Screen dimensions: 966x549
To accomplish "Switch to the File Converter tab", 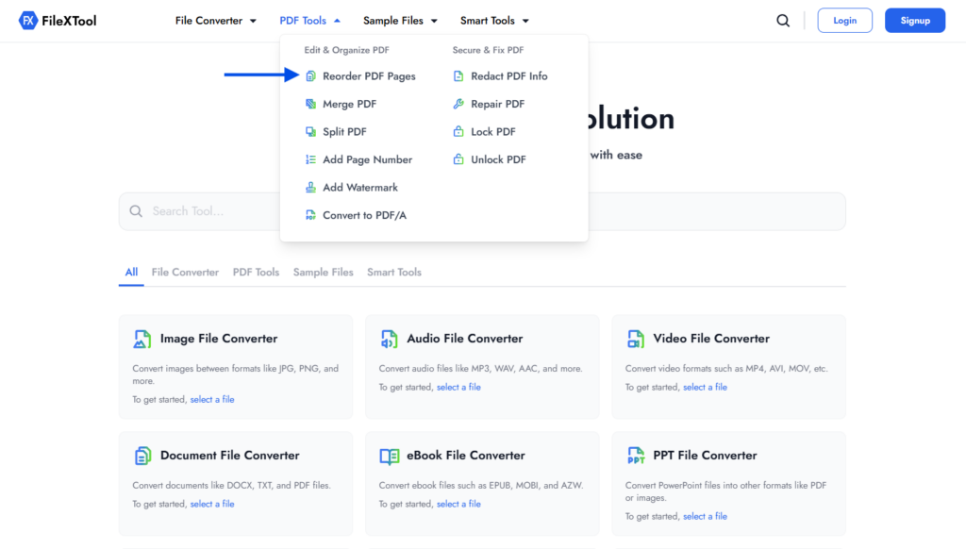I will (x=185, y=273).
